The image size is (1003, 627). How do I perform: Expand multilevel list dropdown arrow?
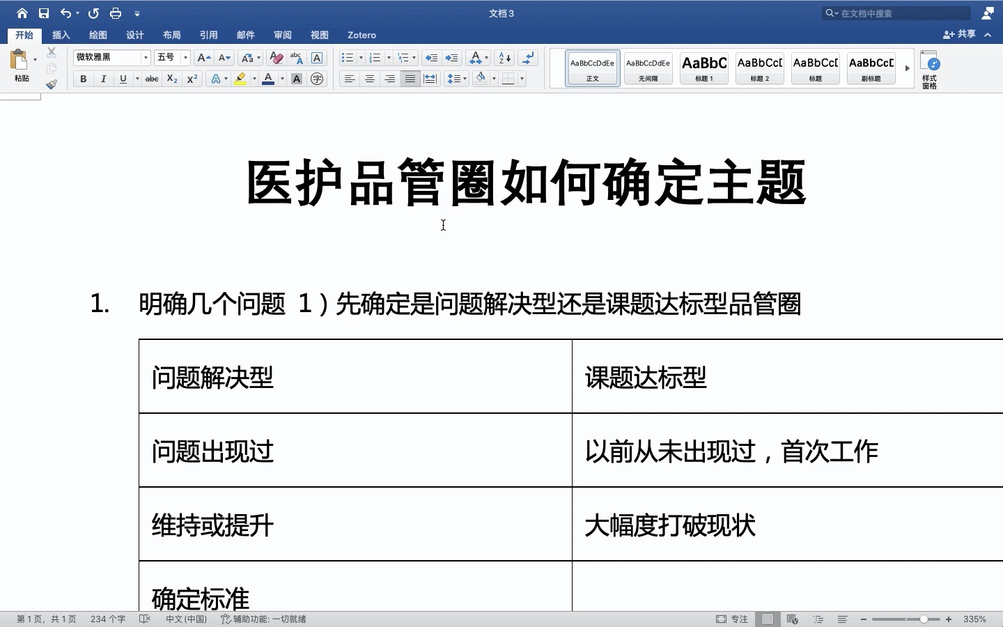(414, 58)
